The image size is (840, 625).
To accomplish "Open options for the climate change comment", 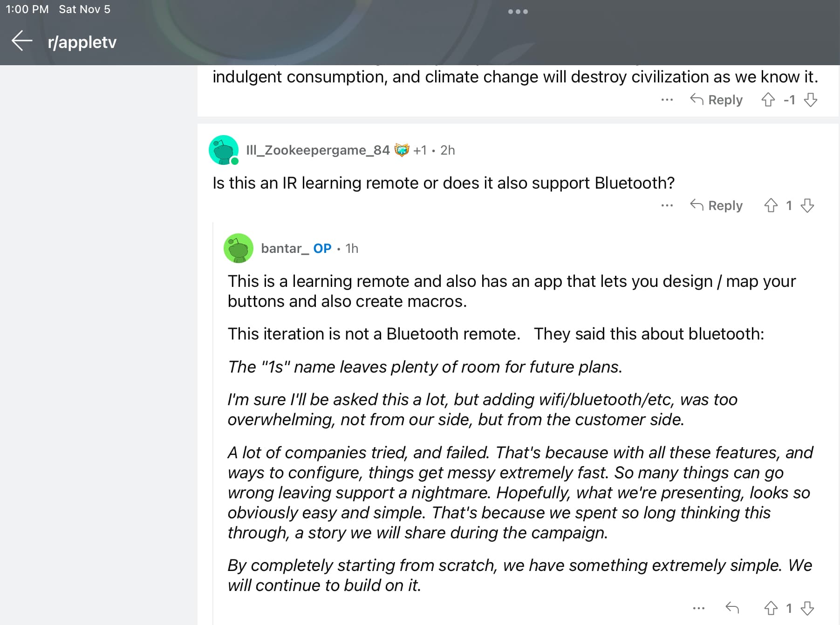I will pos(667,100).
